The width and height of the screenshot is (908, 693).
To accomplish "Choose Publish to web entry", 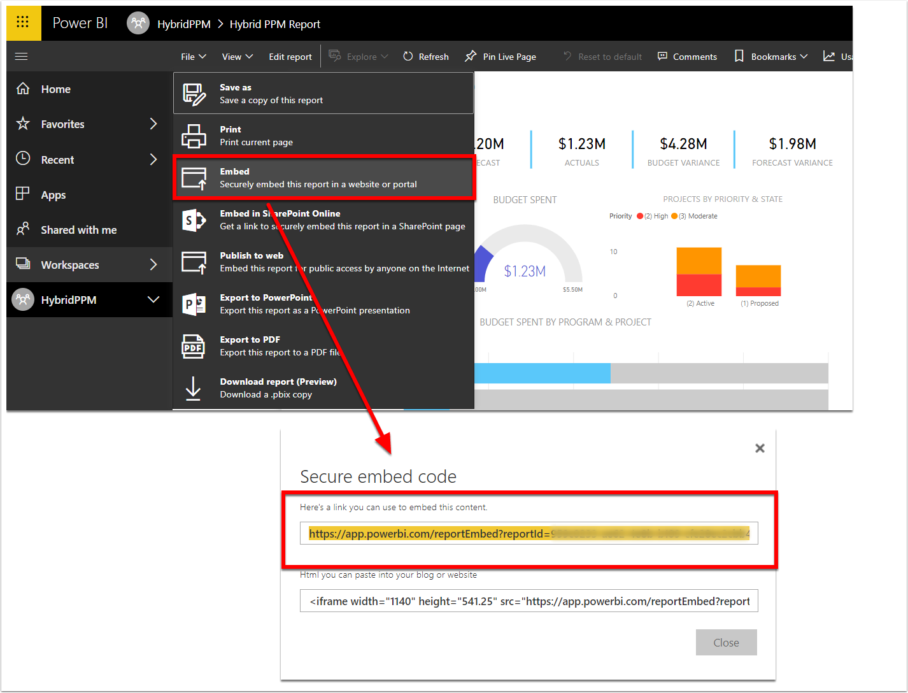I will pyautogui.click(x=323, y=262).
